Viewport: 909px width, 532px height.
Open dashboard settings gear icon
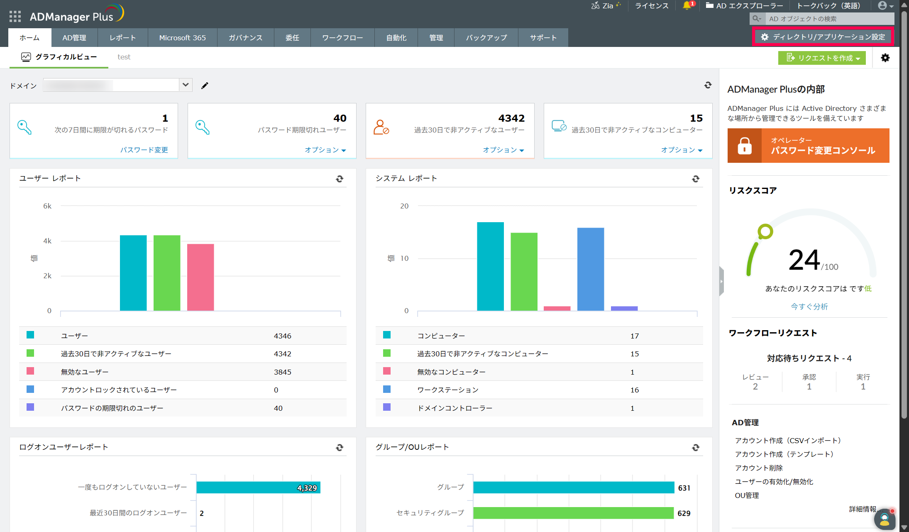click(885, 58)
